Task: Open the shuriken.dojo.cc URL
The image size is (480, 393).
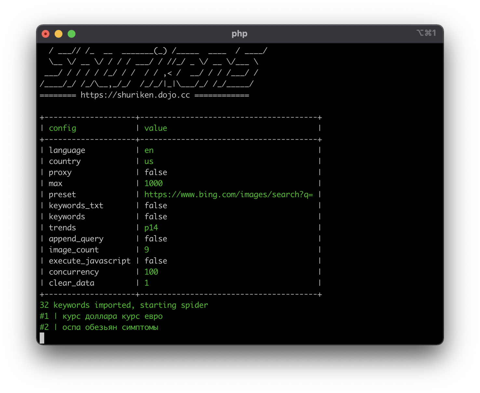Action: click(x=135, y=95)
